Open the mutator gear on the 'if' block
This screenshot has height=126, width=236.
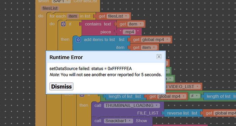pyautogui.click(x=63, y=24)
